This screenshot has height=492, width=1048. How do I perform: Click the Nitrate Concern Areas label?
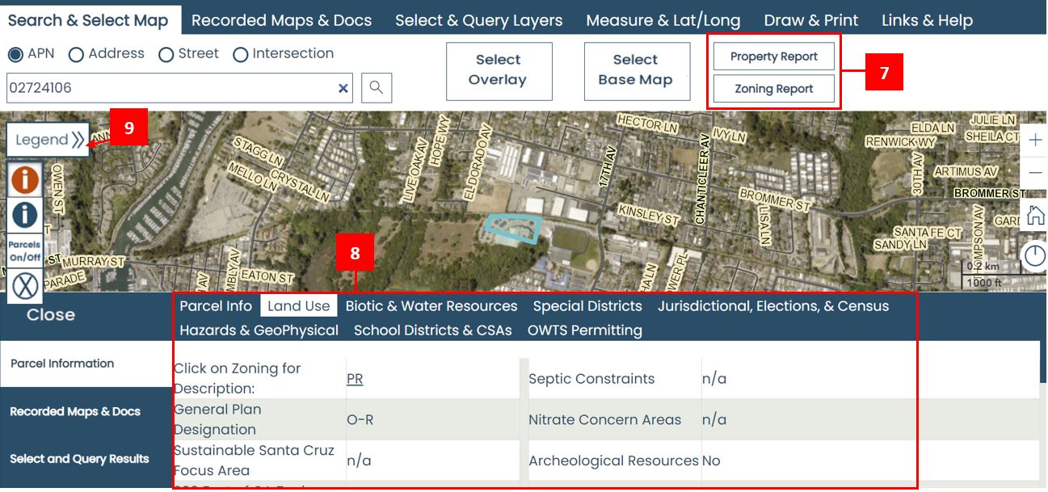point(604,420)
